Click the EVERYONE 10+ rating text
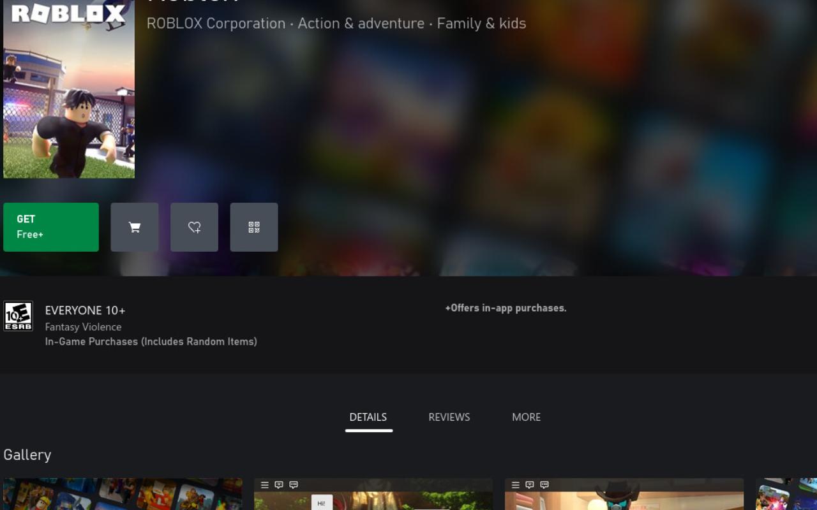817x510 pixels. (86, 310)
